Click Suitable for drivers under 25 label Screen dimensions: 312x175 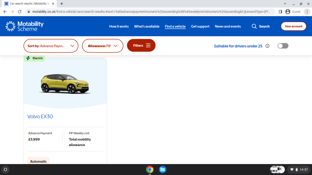238,46
